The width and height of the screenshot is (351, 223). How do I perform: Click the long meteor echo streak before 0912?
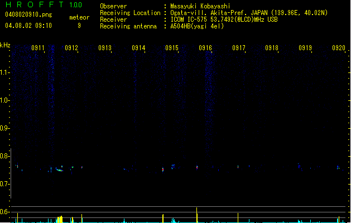pyautogui.click(x=59, y=170)
